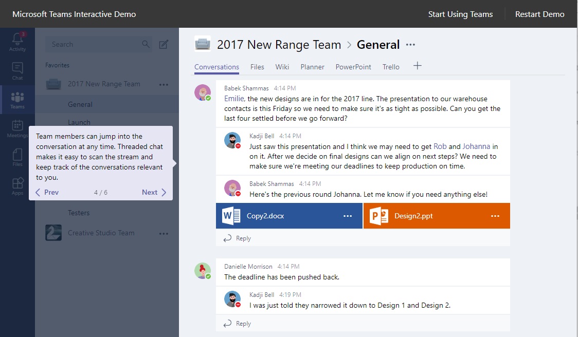Select Creative Studio Team name

point(101,233)
